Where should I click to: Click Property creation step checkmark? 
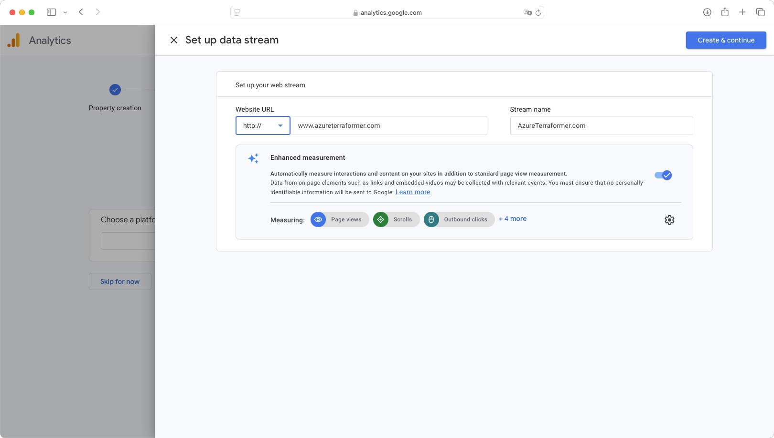pyautogui.click(x=115, y=90)
